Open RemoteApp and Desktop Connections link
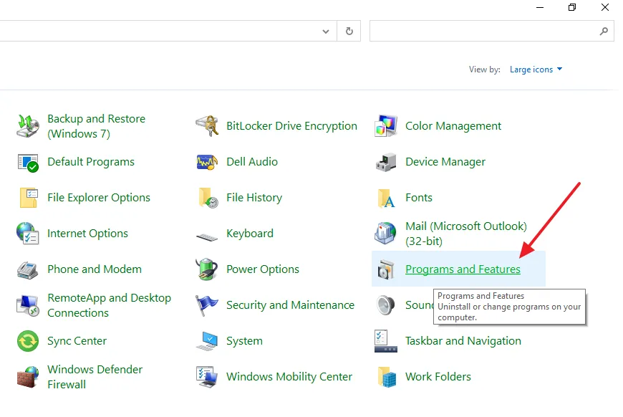This screenshot has width=623, height=417. click(x=109, y=305)
